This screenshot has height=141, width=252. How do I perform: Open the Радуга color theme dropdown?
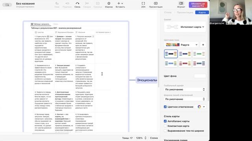coord(182,45)
